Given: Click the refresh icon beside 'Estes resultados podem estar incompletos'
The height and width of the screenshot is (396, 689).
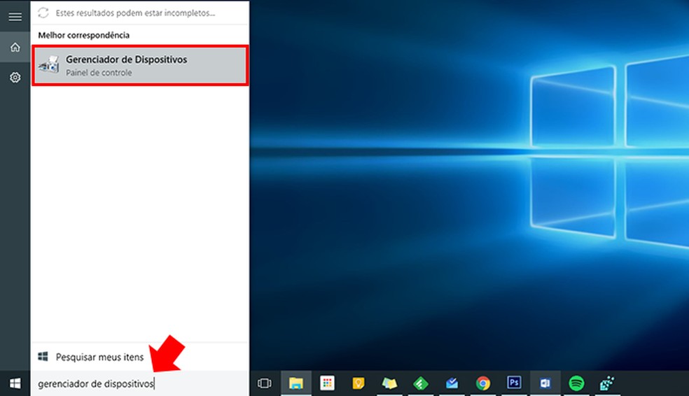Looking at the screenshot, I should pos(43,13).
